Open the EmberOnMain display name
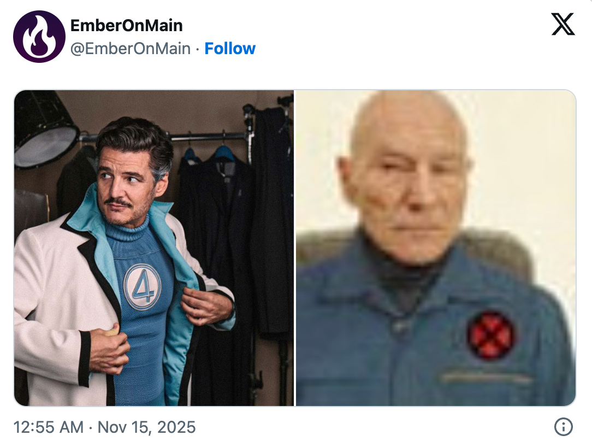 tap(127, 25)
